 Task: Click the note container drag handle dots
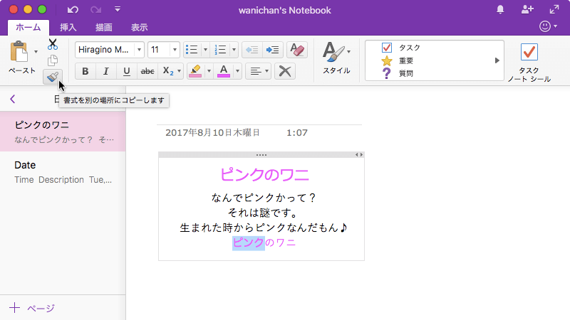(261, 155)
